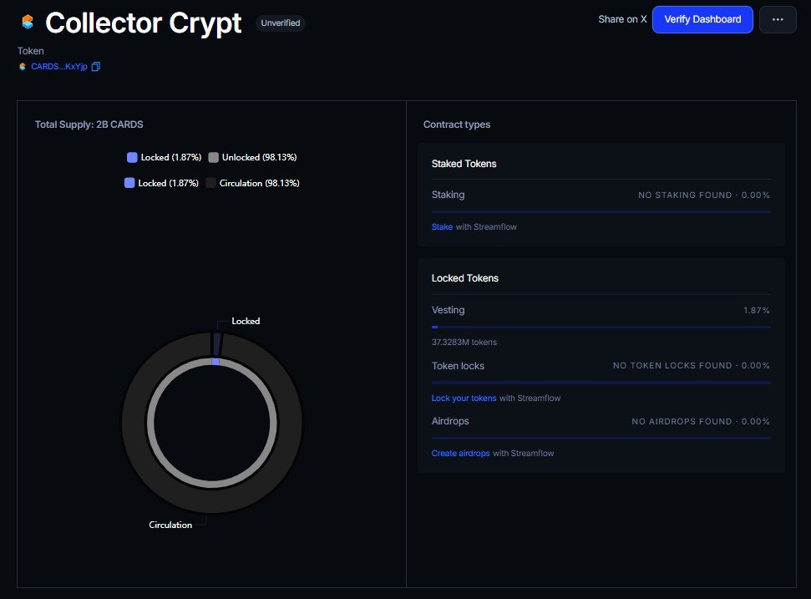811x599 pixels.
Task: Click the Collector Crypt logo icon
Action: [28, 22]
